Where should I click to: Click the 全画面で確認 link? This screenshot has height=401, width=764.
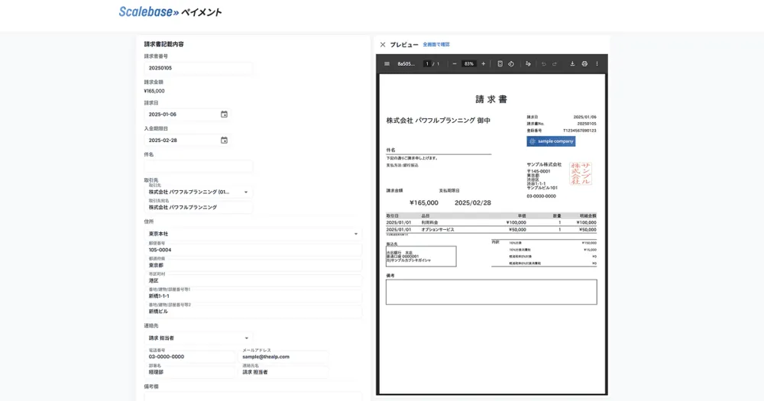436,44
